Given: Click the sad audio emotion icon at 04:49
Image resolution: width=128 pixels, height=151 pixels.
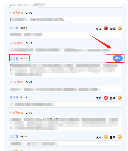Looking at the screenshot, I should 120,98.
